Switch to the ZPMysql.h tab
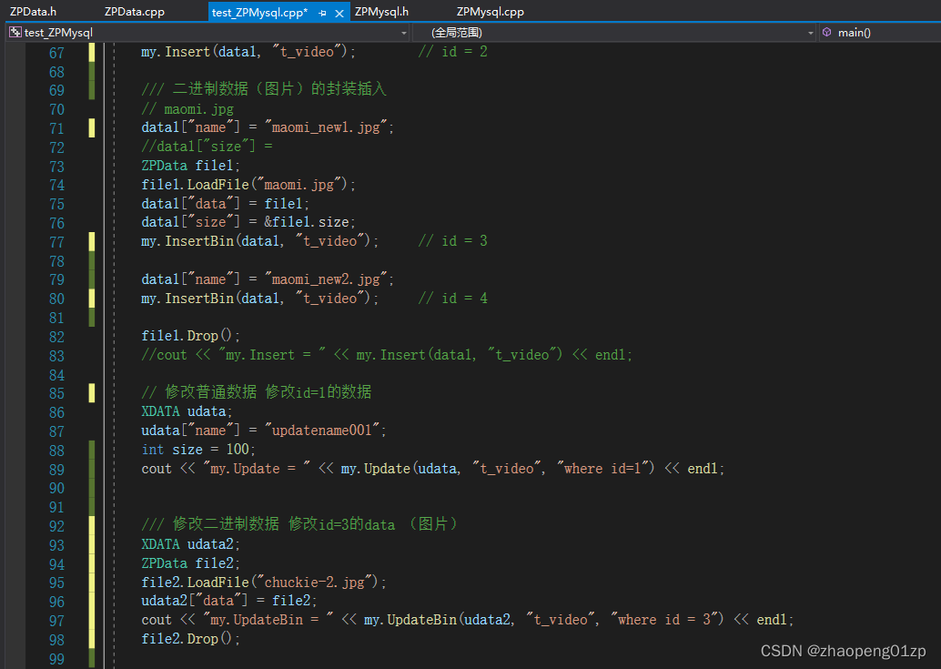The width and height of the screenshot is (941, 669). click(381, 12)
